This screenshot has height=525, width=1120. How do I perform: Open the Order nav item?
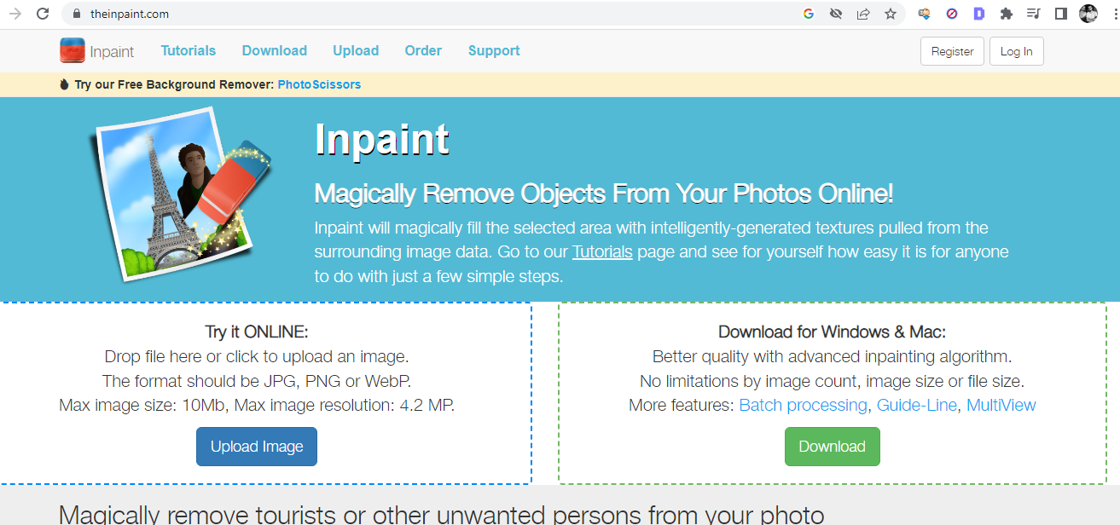423,50
